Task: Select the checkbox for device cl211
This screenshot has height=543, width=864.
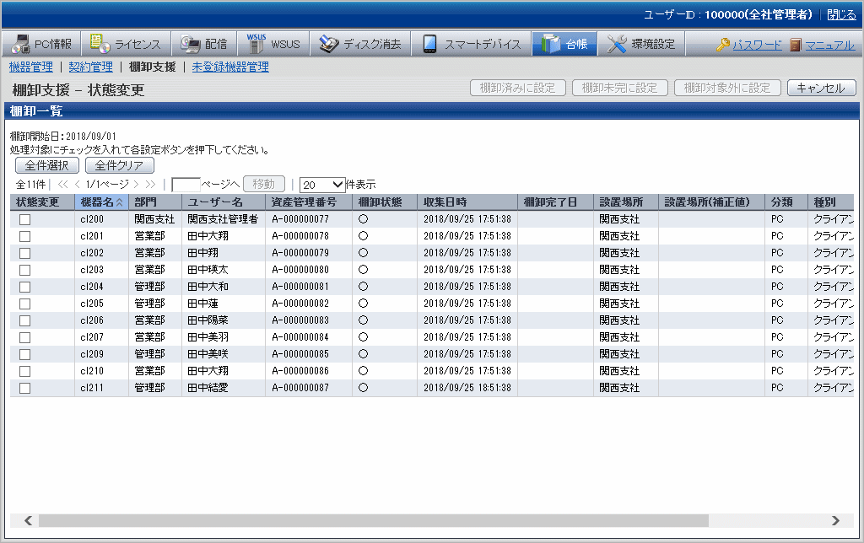Action: click(25, 388)
